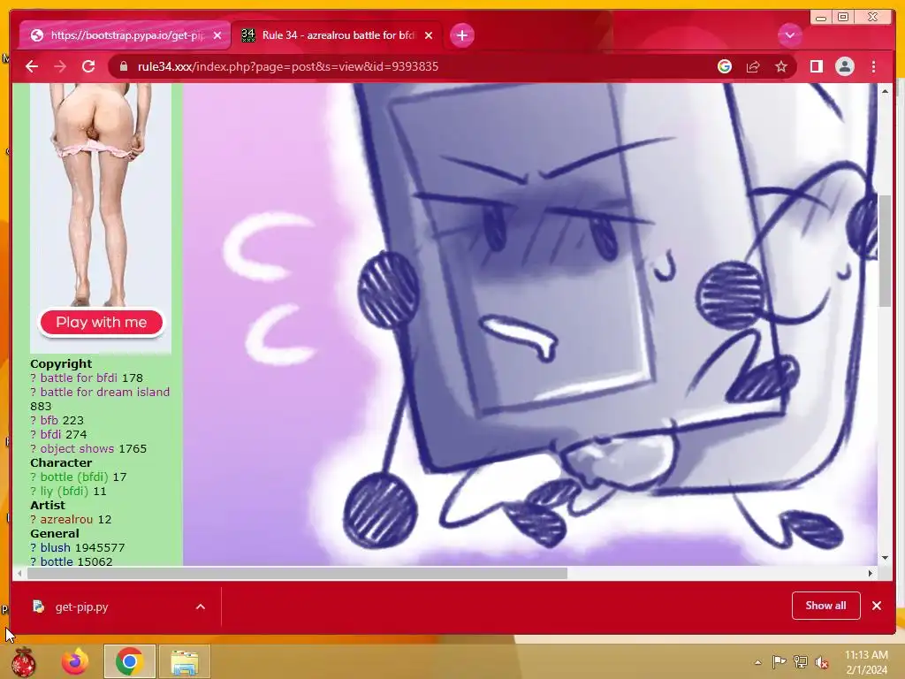Open the Start menu ornament icon
Image resolution: width=905 pixels, height=679 pixels.
pyautogui.click(x=23, y=661)
